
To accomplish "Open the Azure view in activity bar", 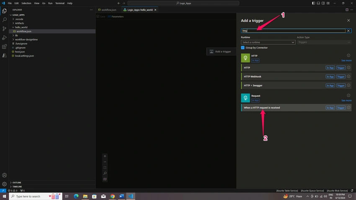I will 4,55.
